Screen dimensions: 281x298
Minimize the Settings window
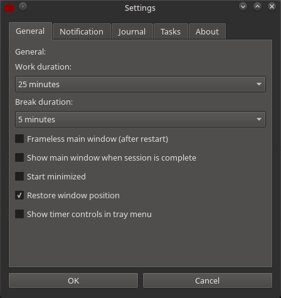[243, 7]
